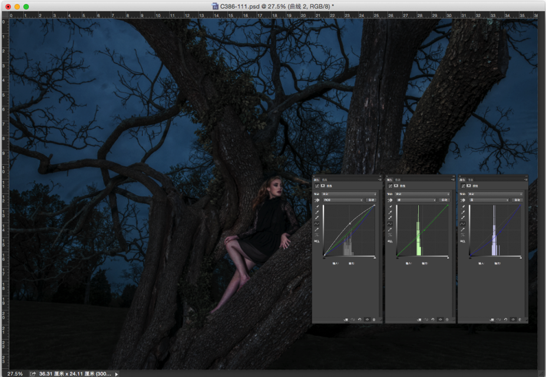Click the on-image adjustment hand in the RGB curves panel
546x377 pixels.
tap(317, 200)
